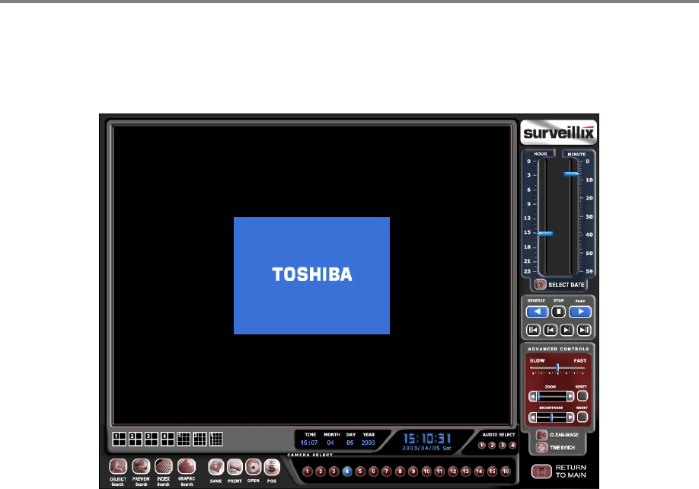Viewport: 699px width, 489px height.
Task: Click the Hour slider handle at 15
Action: 545,234
